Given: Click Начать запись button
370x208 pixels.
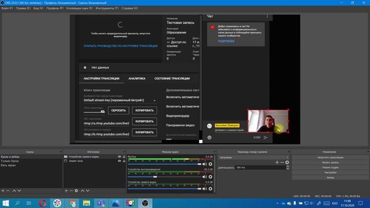Looking at the screenshot, I should coord(330,162).
